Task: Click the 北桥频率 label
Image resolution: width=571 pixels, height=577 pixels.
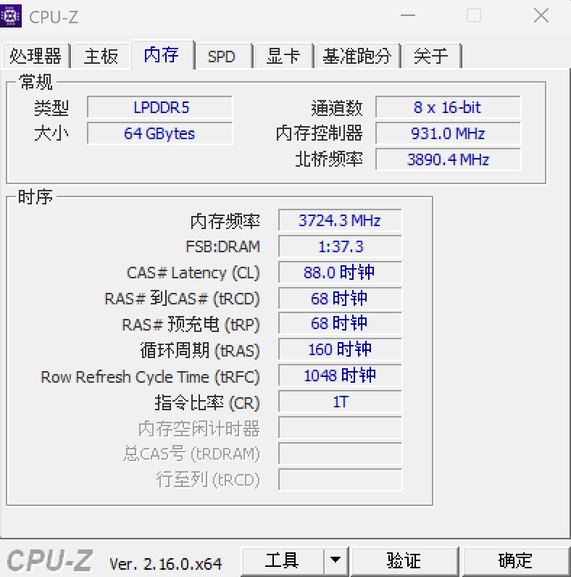Action: pos(329,159)
